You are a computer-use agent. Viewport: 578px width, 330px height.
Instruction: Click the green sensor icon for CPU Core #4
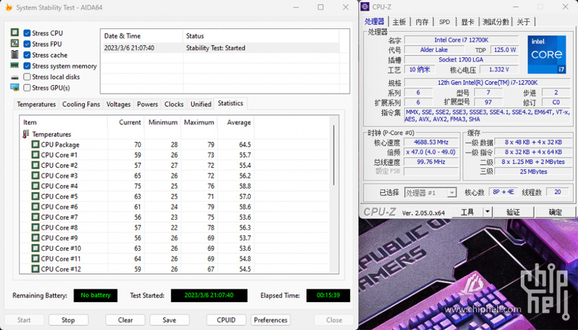[x=35, y=186]
